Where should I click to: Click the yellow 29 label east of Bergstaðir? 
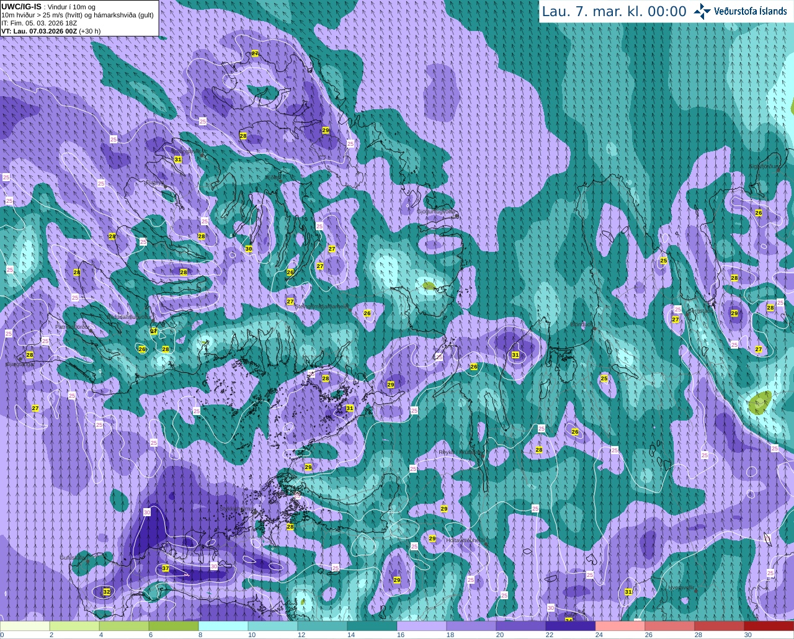click(734, 313)
